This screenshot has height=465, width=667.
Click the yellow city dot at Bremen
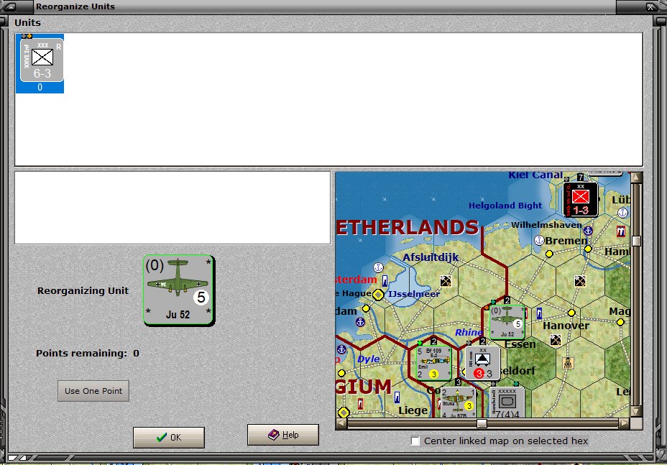549,254
